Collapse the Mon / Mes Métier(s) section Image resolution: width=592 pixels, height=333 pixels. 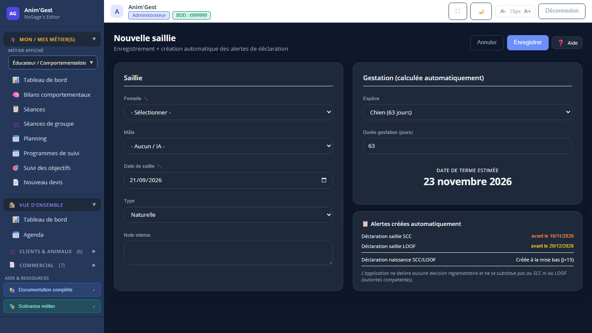[52, 39]
